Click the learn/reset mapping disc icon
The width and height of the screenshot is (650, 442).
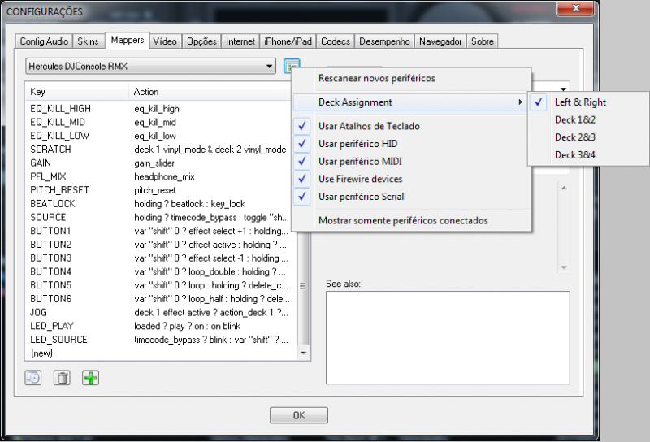(x=33, y=378)
